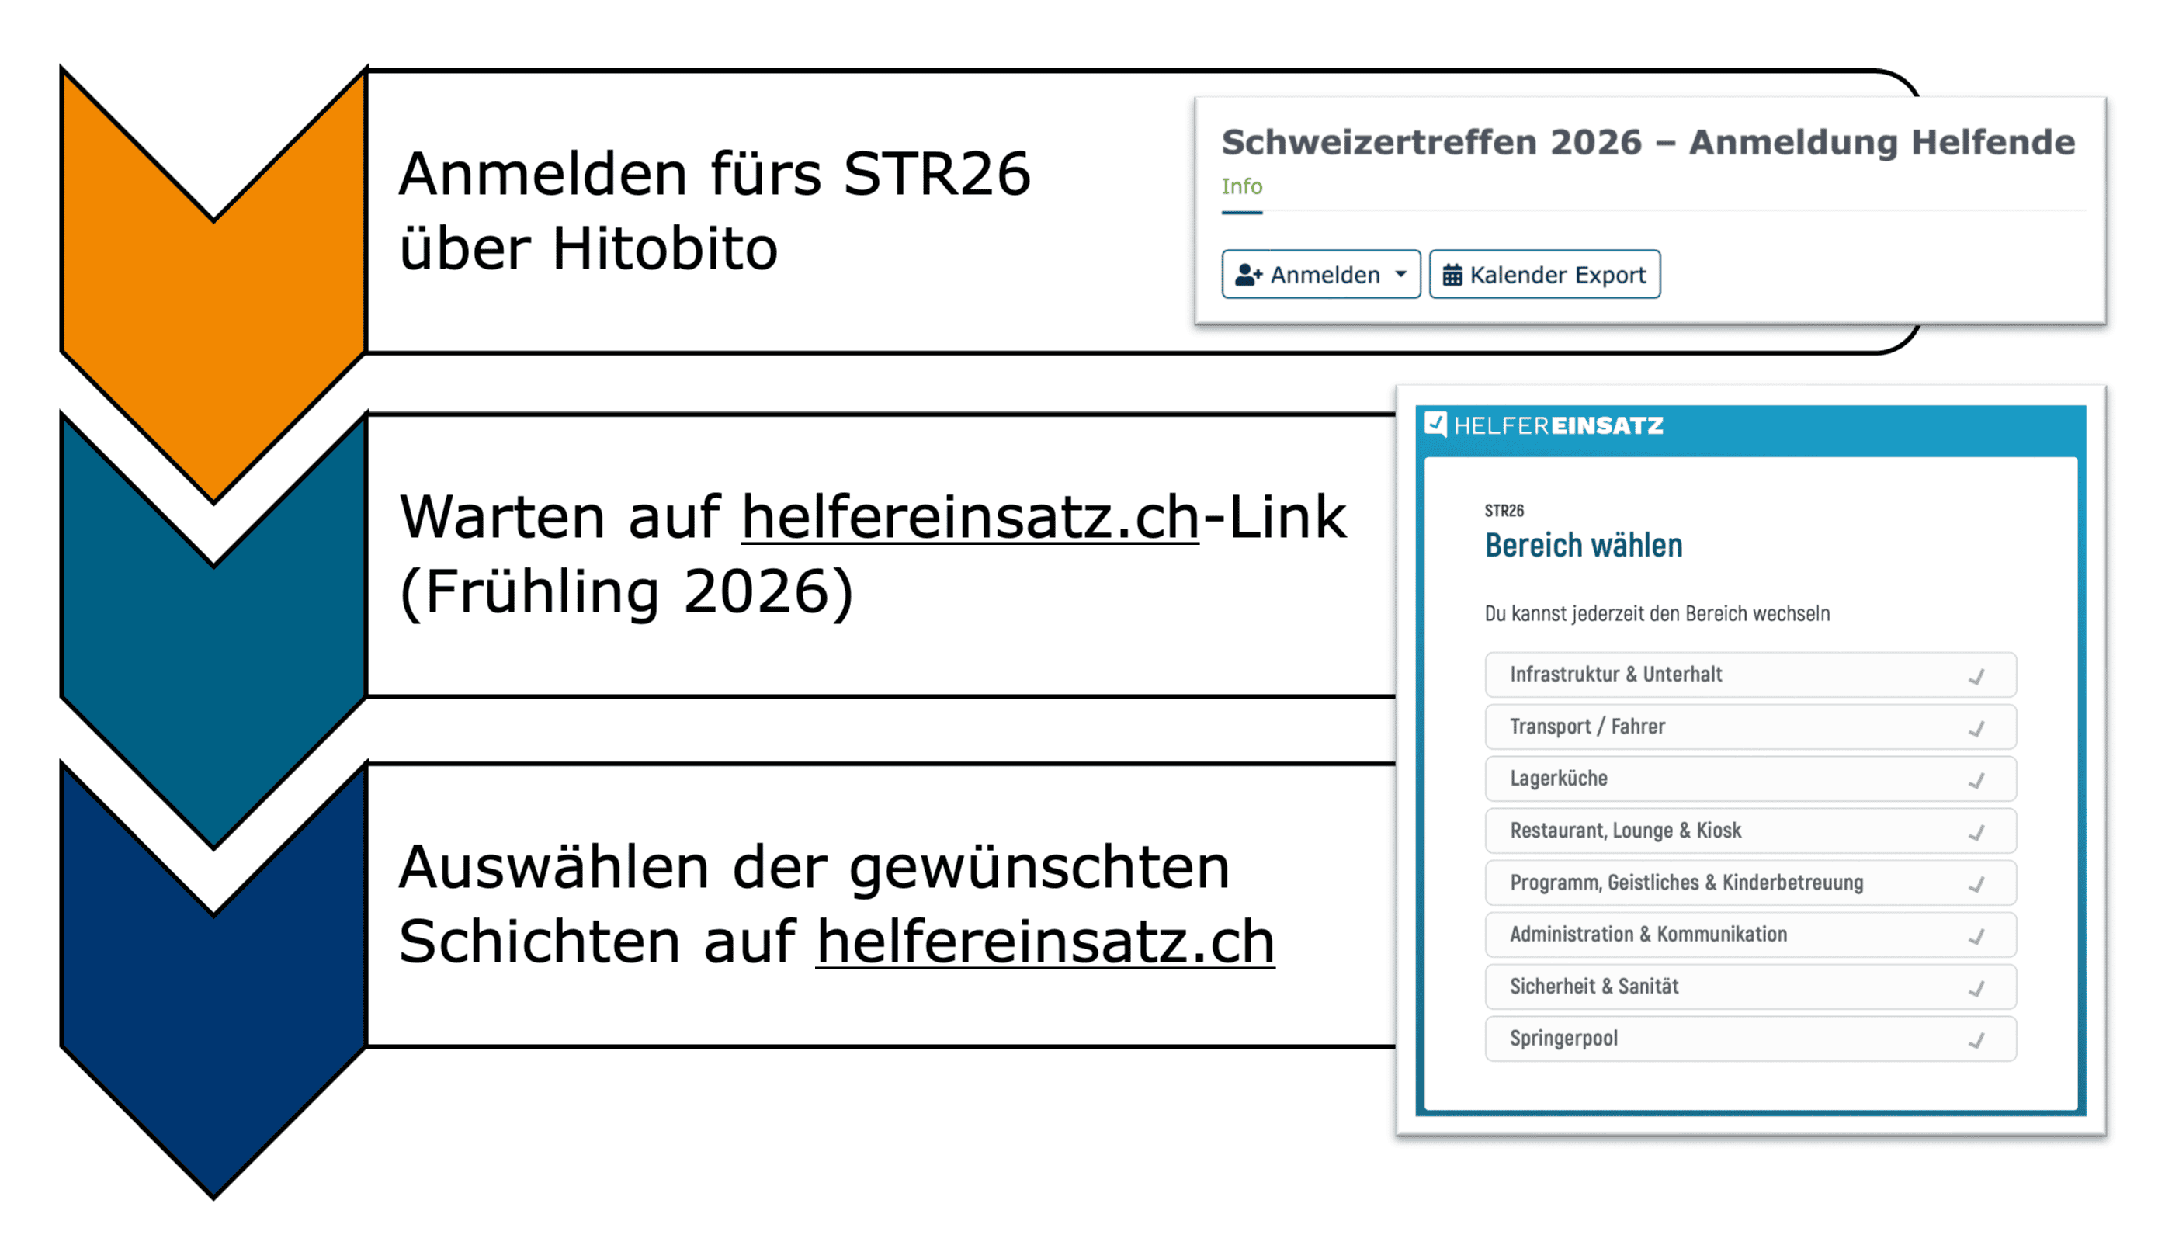Open the Anmelden dropdown menu
Image resolution: width=2172 pixels, height=1259 pixels.
(1320, 274)
